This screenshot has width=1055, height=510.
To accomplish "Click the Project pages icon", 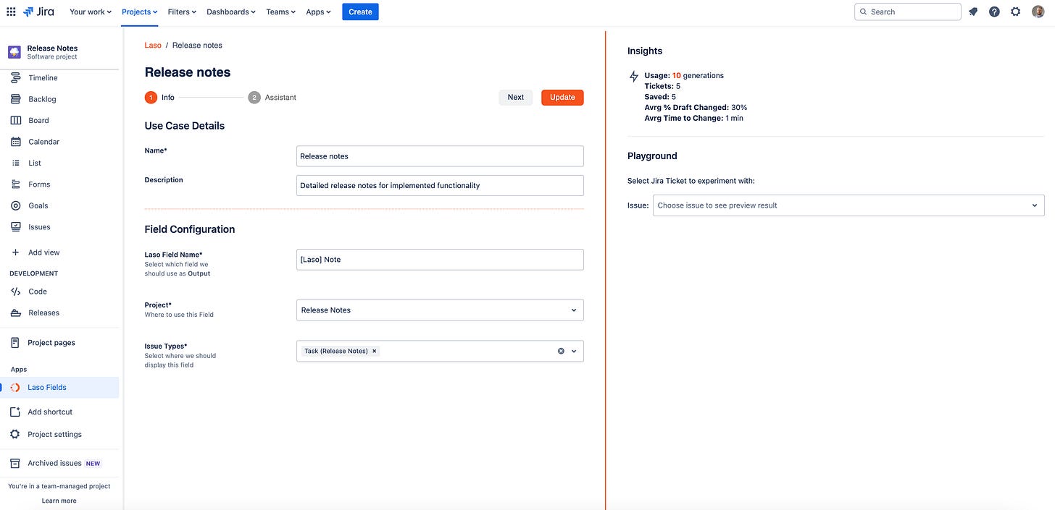I will coord(14,343).
